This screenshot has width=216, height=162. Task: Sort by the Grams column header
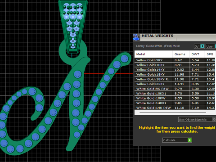point(181,54)
